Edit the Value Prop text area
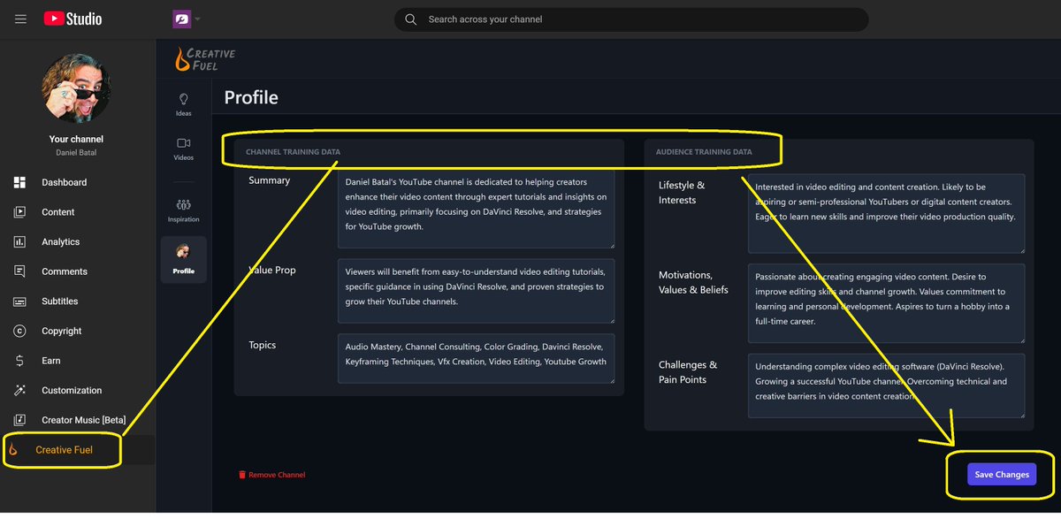Viewport: 1061px width, 519px height. [x=476, y=291]
